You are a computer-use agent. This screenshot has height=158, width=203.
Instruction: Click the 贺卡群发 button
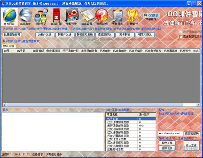(125, 35)
